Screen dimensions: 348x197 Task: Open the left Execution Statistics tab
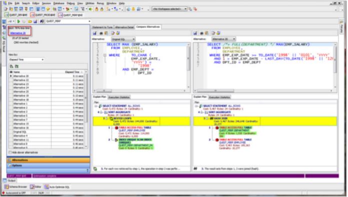click(119, 97)
